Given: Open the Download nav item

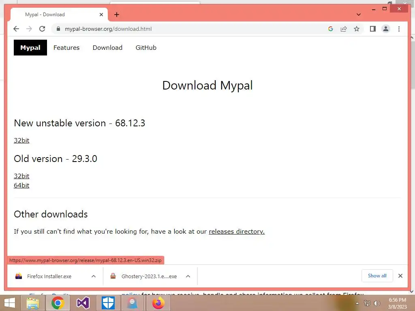Looking at the screenshot, I should click(107, 48).
